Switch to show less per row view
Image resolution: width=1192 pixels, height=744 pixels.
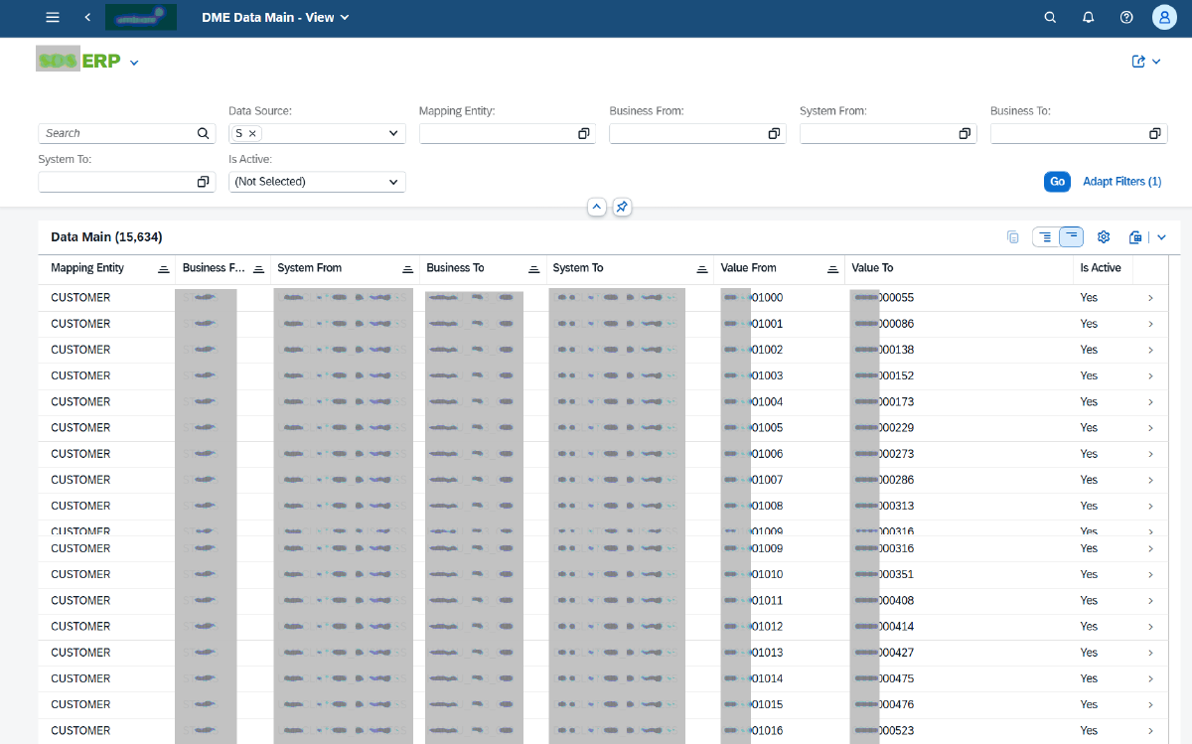[x=1071, y=237]
